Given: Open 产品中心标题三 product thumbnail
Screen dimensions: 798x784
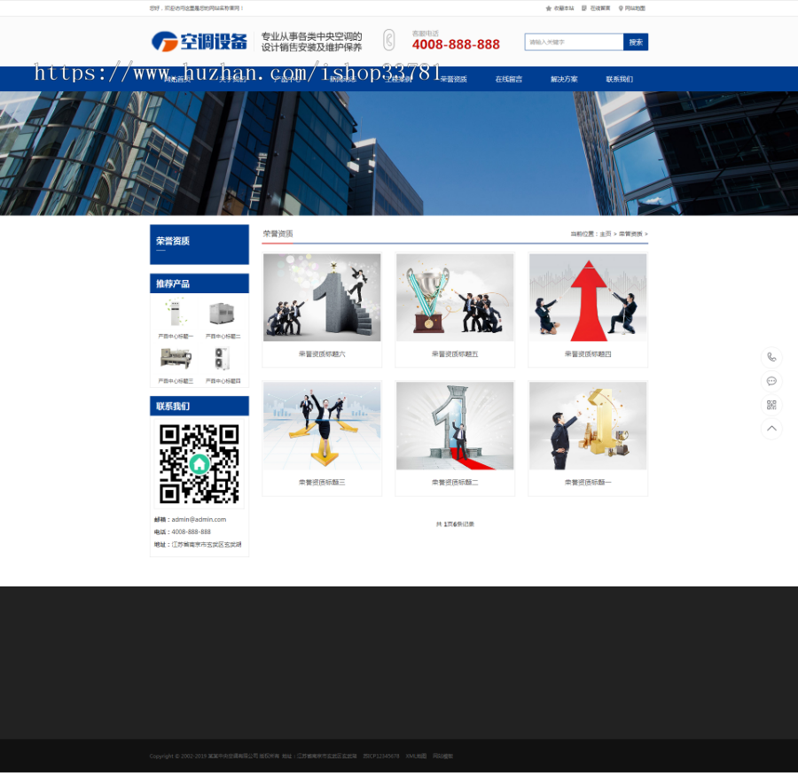Looking at the screenshot, I should (176, 358).
